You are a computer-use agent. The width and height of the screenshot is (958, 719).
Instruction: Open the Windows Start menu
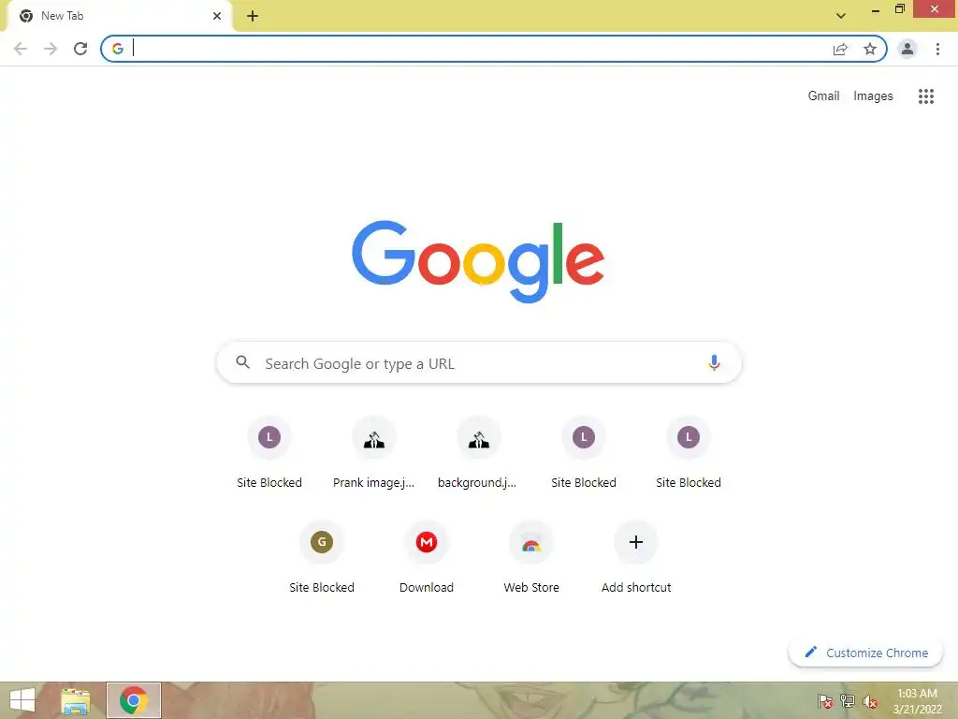22,700
